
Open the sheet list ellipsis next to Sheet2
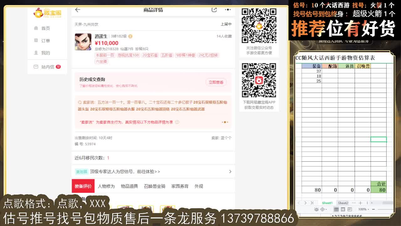coord(354,203)
